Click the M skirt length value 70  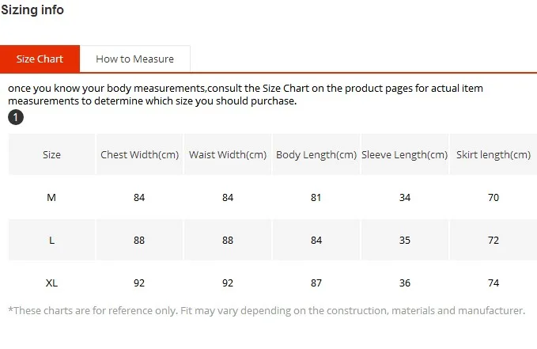[494, 198]
